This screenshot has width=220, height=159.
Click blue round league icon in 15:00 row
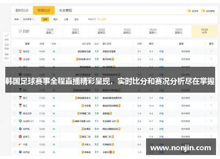tap(20, 152)
